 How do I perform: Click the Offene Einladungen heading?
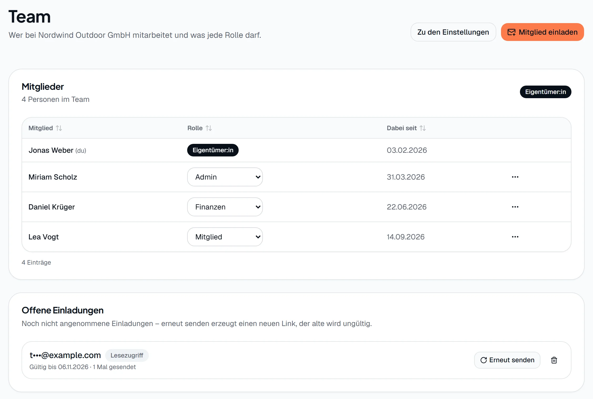pyautogui.click(x=63, y=311)
